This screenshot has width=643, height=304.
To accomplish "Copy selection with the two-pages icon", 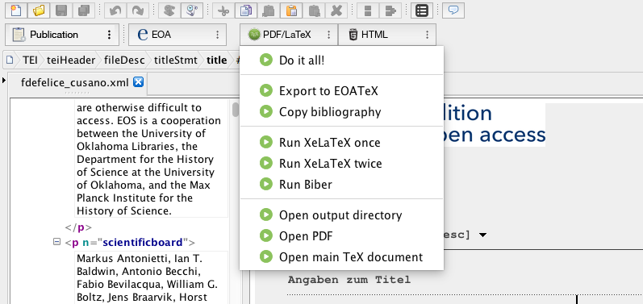I will [245, 10].
